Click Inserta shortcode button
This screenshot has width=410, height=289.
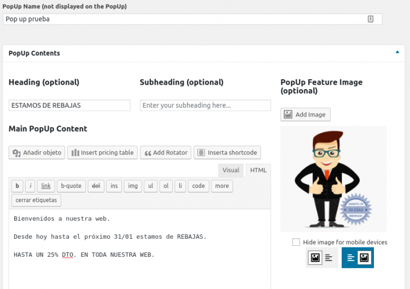227,152
